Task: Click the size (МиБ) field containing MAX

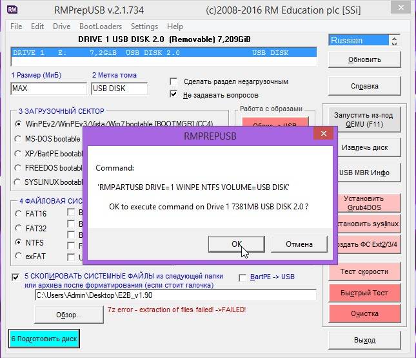Action: click(49, 89)
